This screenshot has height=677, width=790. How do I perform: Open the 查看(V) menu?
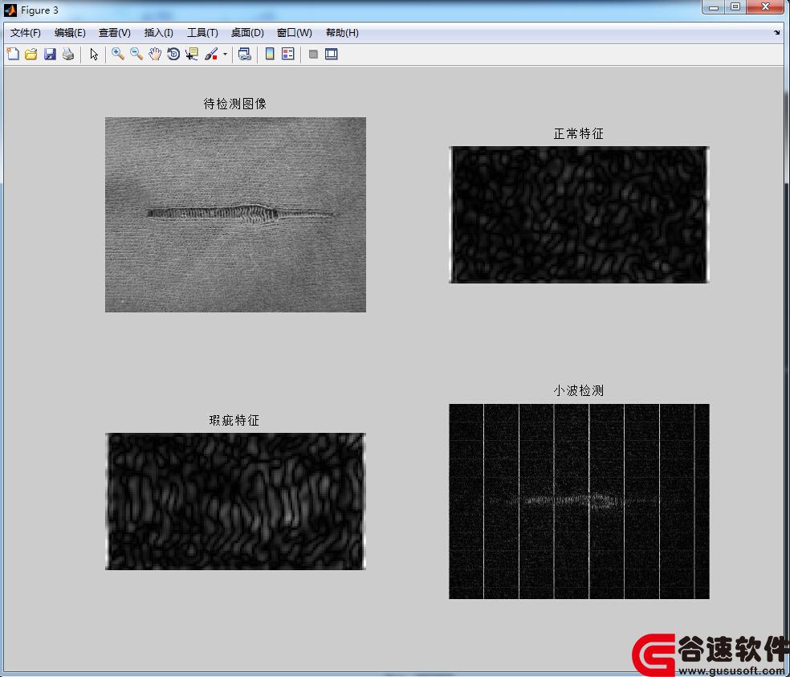point(114,33)
